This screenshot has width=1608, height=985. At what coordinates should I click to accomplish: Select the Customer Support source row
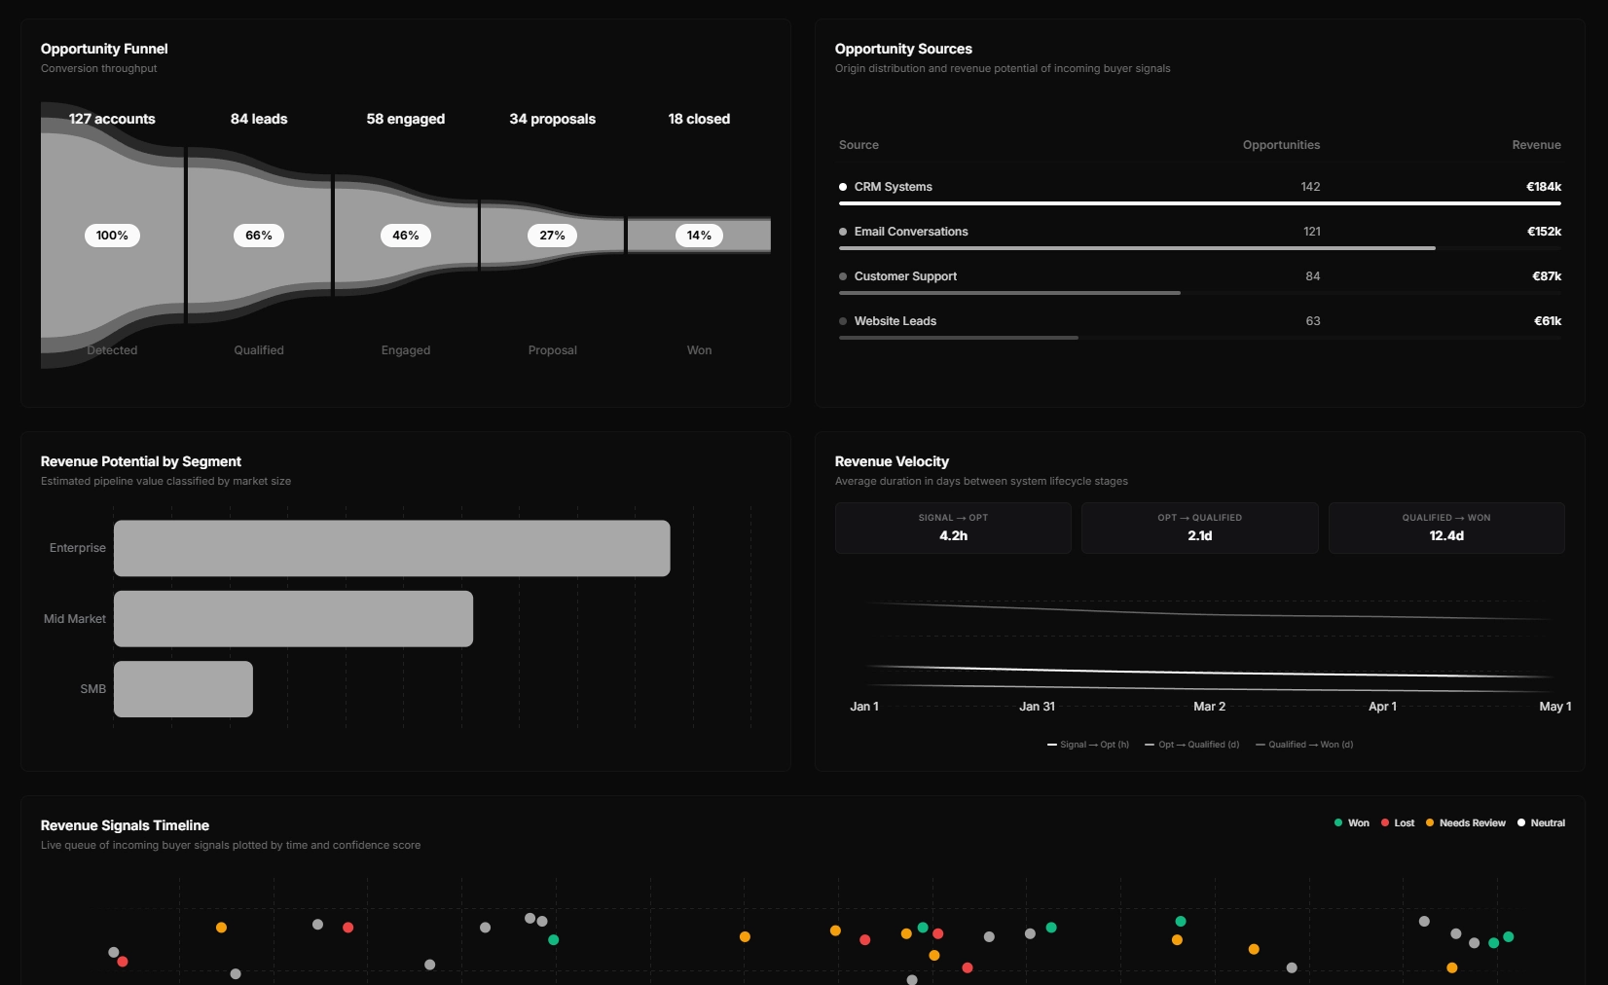[1200, 281]
